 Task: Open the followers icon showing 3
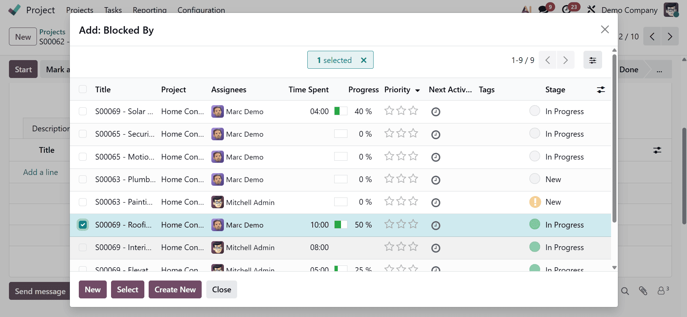[x=663, y=291]
